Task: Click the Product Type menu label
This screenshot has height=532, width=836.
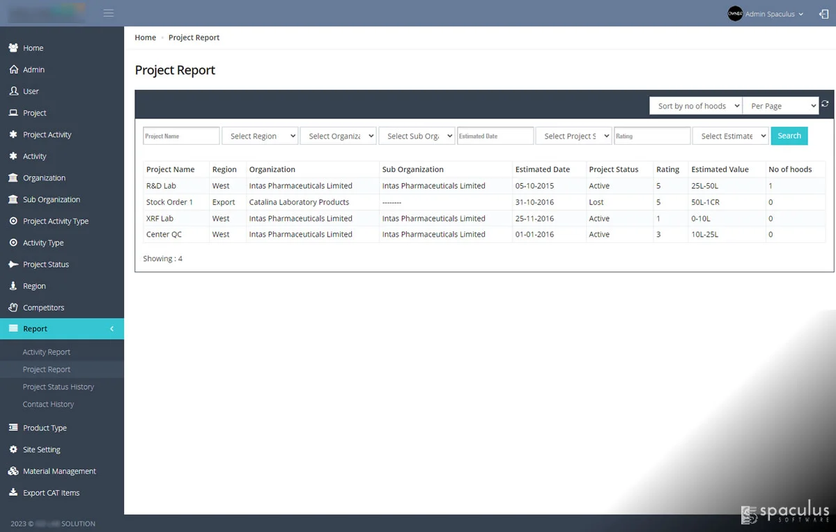Action: 45,428
